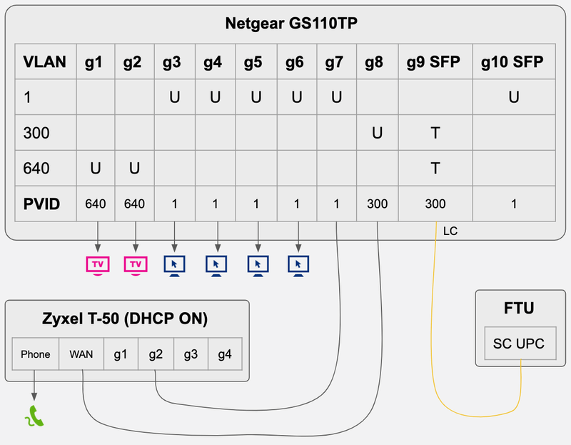The height and width of the screenshot is (445, 571).
Task: Select the g5 column header
Action: (x=256, y=61)
